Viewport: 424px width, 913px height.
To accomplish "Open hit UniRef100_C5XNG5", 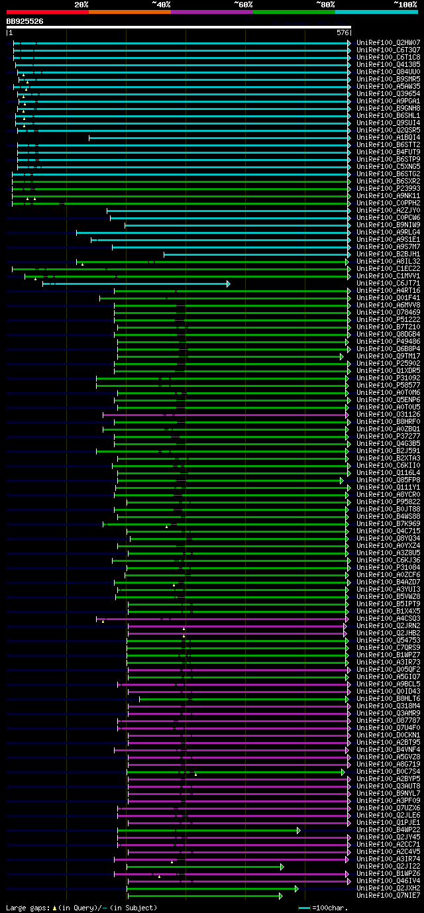I will click(x=388, y=166).
